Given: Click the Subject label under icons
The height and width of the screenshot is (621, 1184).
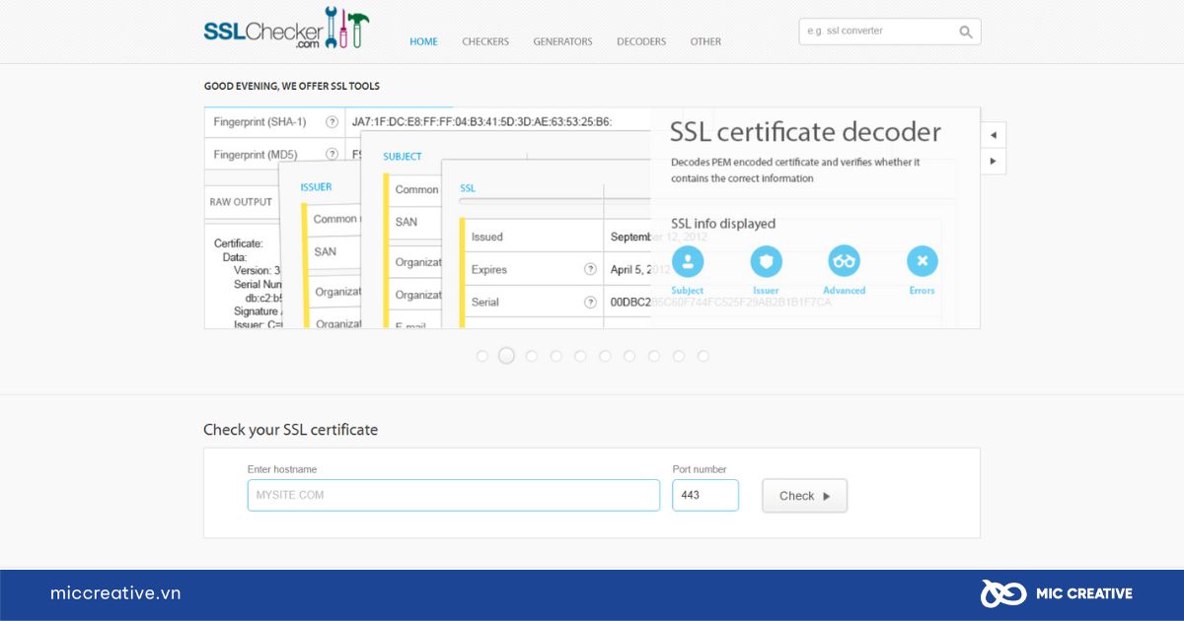Looking at the screenshot, I should [x=688, y=291].
